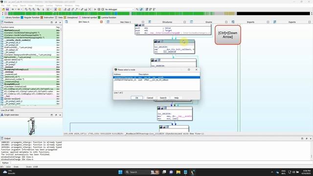Viewport: 313px width, 176px height.
Task: Click the Pause process toolbar icon
Action: pyautogui.click(x=99, y=9)
